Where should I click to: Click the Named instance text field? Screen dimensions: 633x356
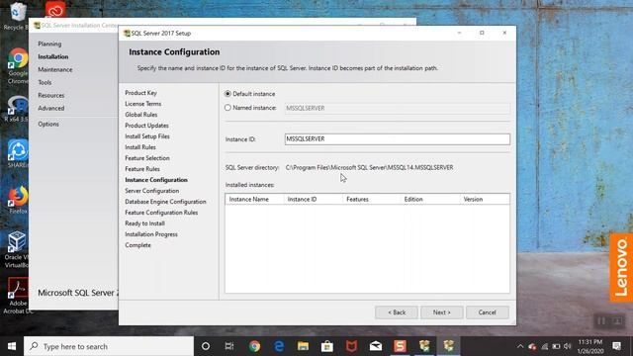tap(398, 108)
